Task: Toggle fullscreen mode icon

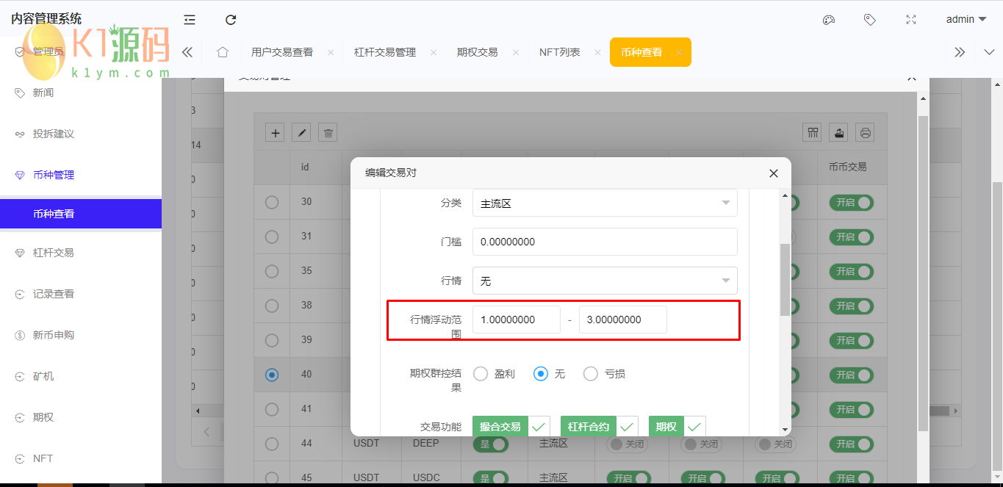Action: [911, 20]
